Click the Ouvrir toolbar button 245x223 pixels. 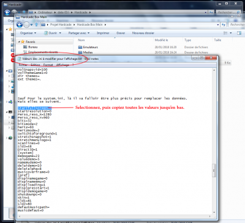click(x=51, y=33)
